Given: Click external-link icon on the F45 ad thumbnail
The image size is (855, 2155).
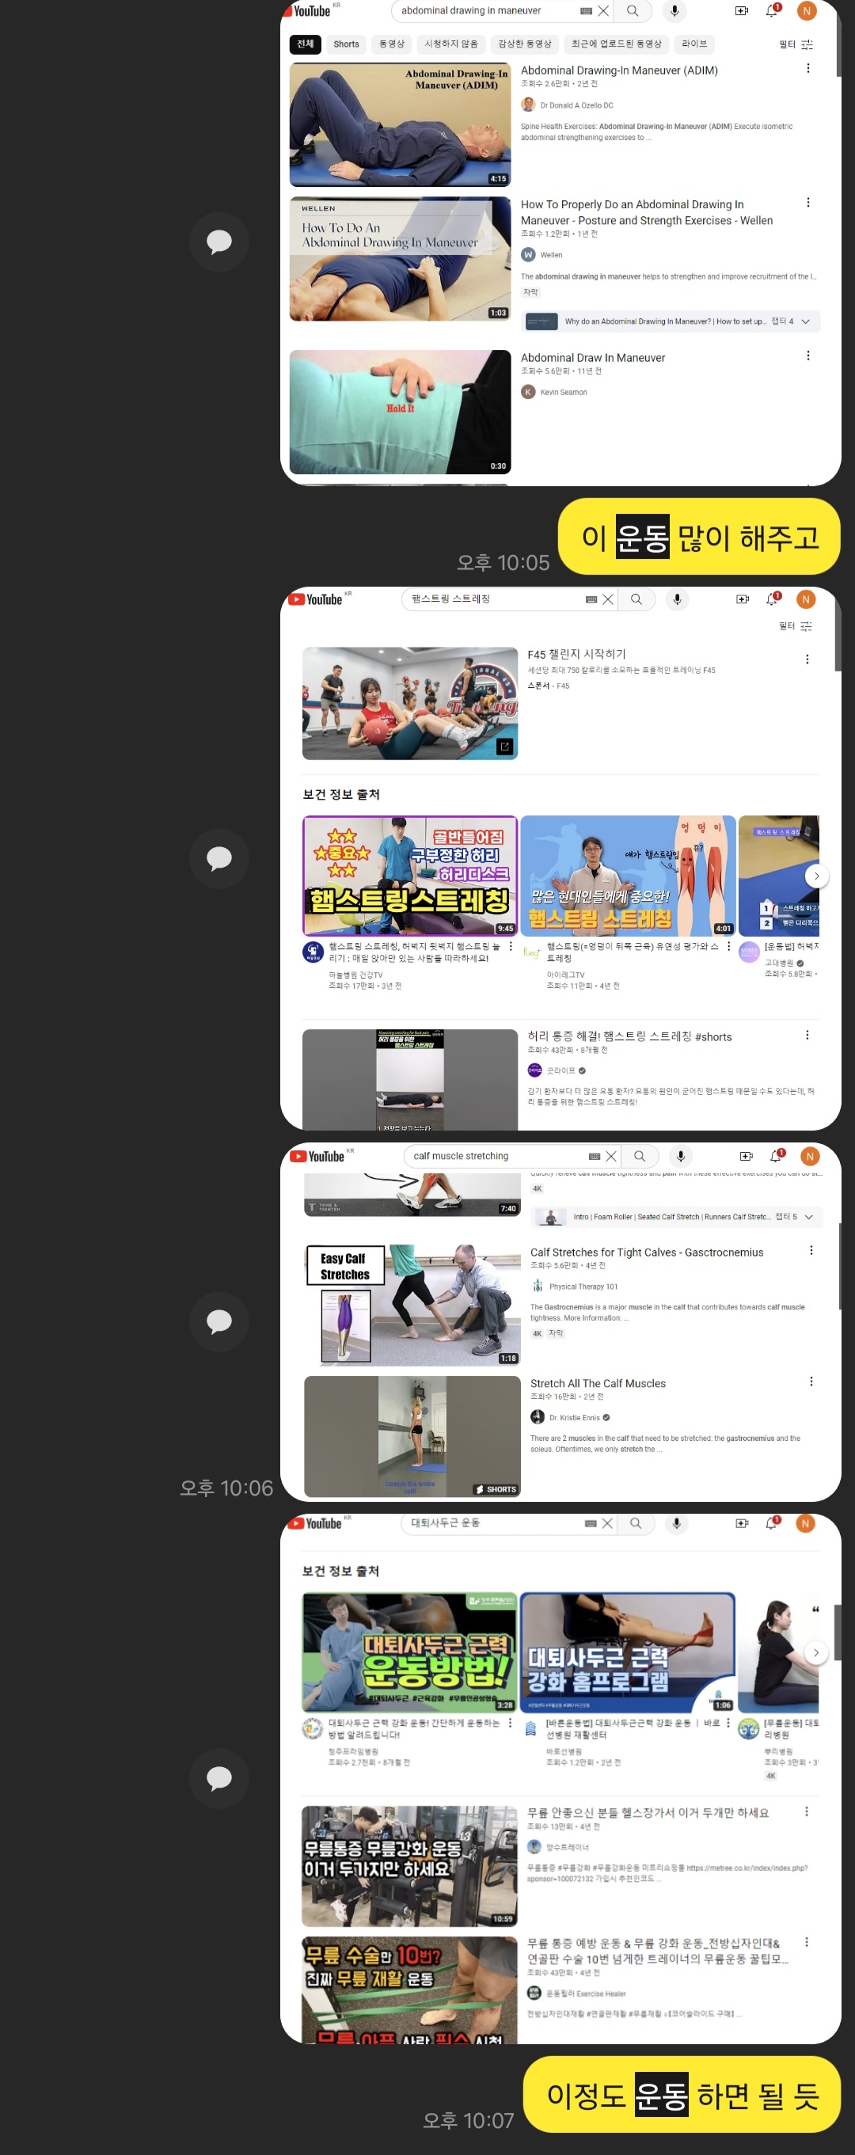Looking at the screenshot, I should (505, 747).
